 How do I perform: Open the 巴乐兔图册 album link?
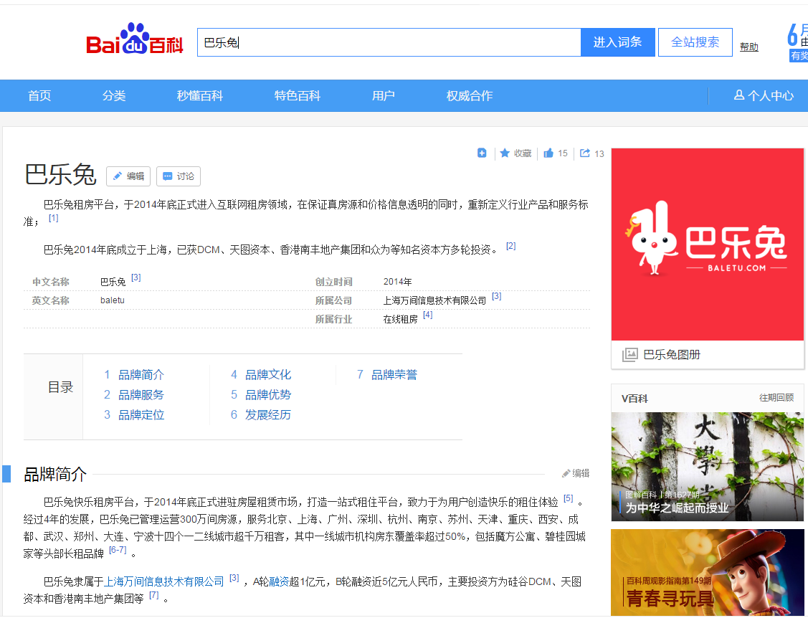(672, 355)
